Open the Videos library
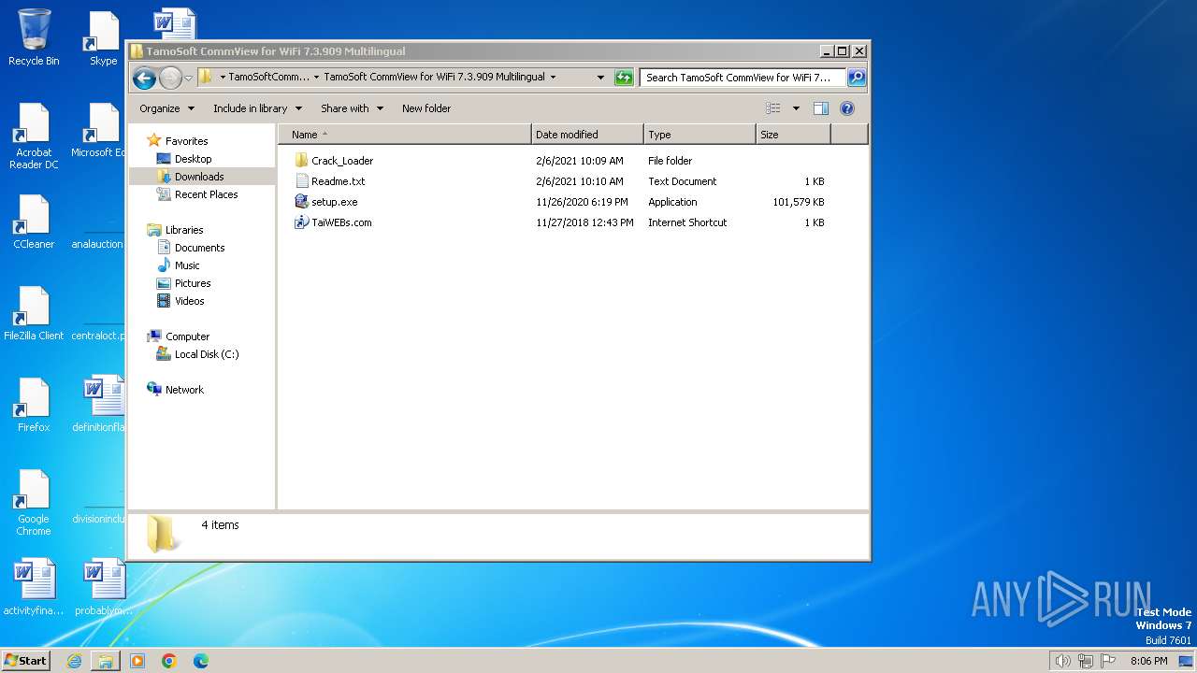Screen dimensions: 1197x673 189,301
